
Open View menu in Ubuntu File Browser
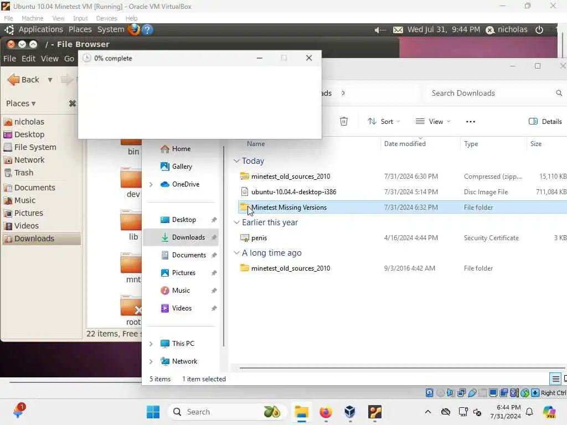[49, 59]
